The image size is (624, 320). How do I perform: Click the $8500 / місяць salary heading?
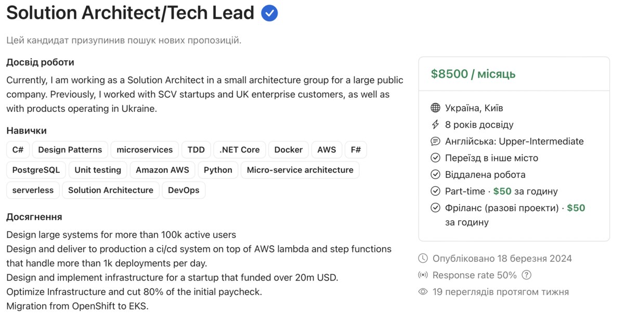[473, 74]
